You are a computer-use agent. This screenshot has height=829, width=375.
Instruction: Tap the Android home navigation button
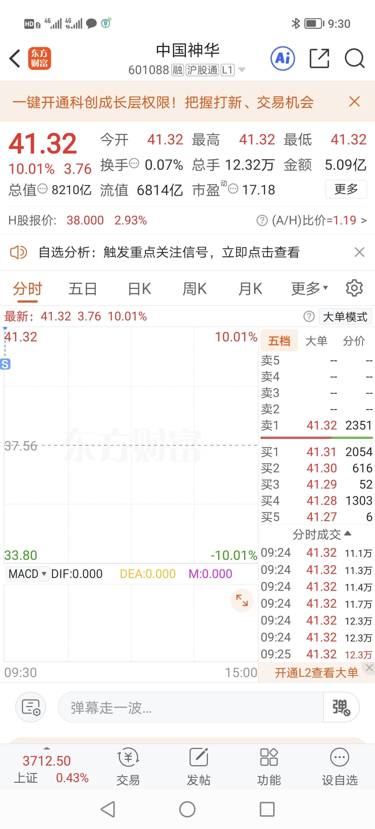point(187,809)
